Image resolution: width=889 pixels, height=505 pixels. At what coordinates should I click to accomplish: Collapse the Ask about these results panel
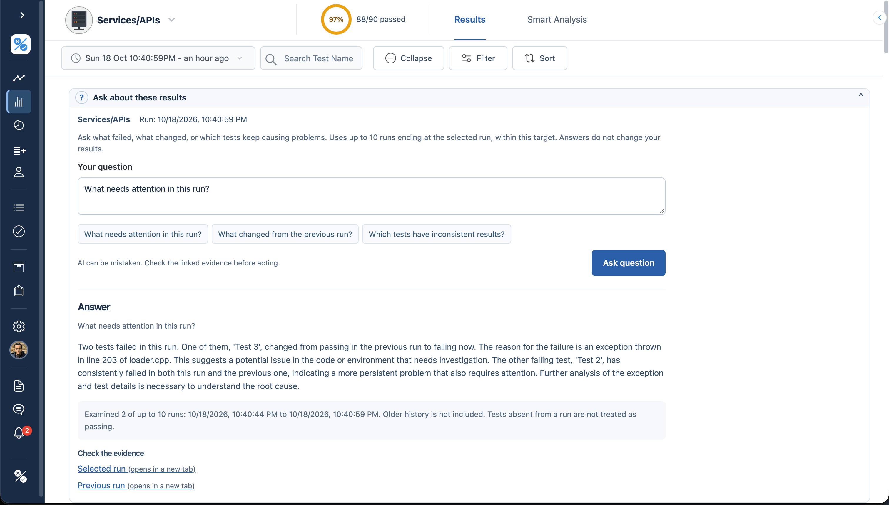(x=861, y=95)
